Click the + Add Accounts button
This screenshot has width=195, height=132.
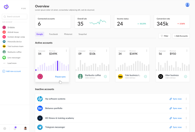(181, 36)
